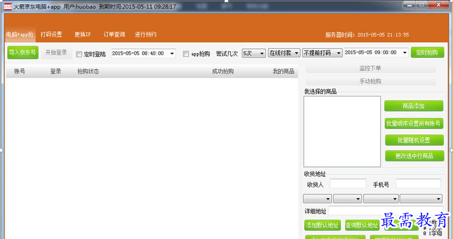454x239 pixels.
Task: Click the 我的商品 column header
Action: coord(283,72)
